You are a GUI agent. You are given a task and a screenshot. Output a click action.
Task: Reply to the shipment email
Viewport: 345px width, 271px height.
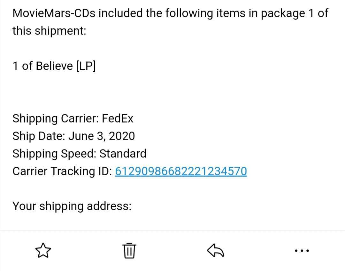(216, 250)
